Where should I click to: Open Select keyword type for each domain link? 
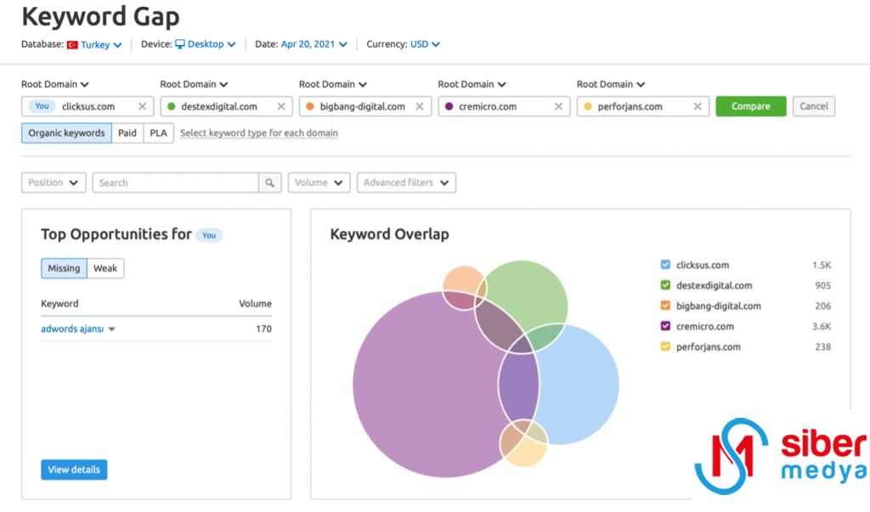point(258,133)
